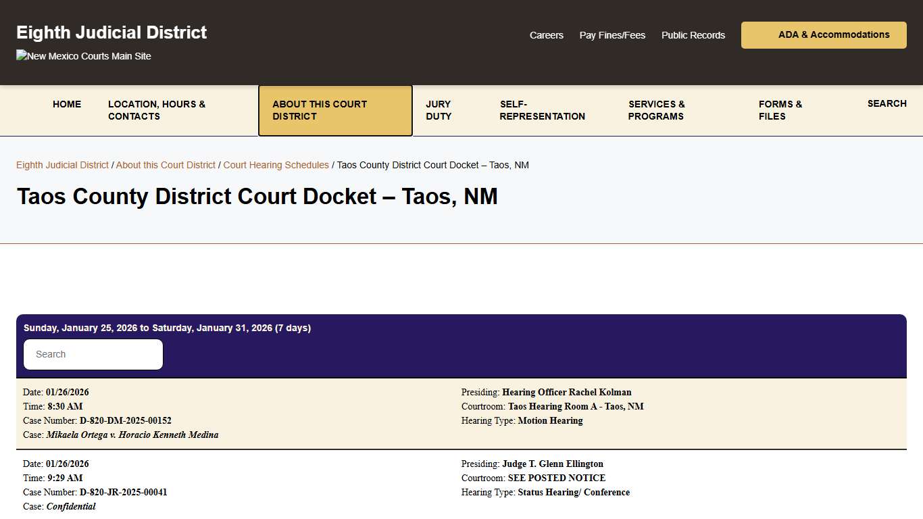Screen dimensions: 923x519
Task: Open LOCATION, HOURS & CONTACTS menu
Action: 156,110
